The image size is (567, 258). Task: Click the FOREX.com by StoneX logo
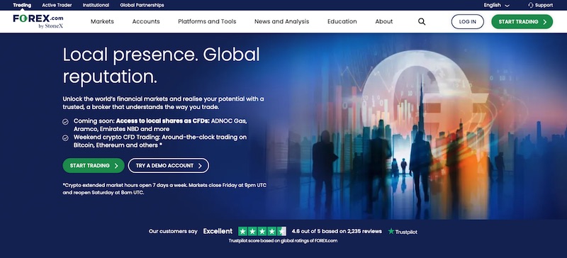(38, 21)
